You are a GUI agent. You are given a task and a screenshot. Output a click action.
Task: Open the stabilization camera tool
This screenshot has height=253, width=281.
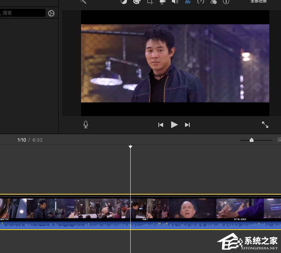pyautogui.click(x=162, y=1)
